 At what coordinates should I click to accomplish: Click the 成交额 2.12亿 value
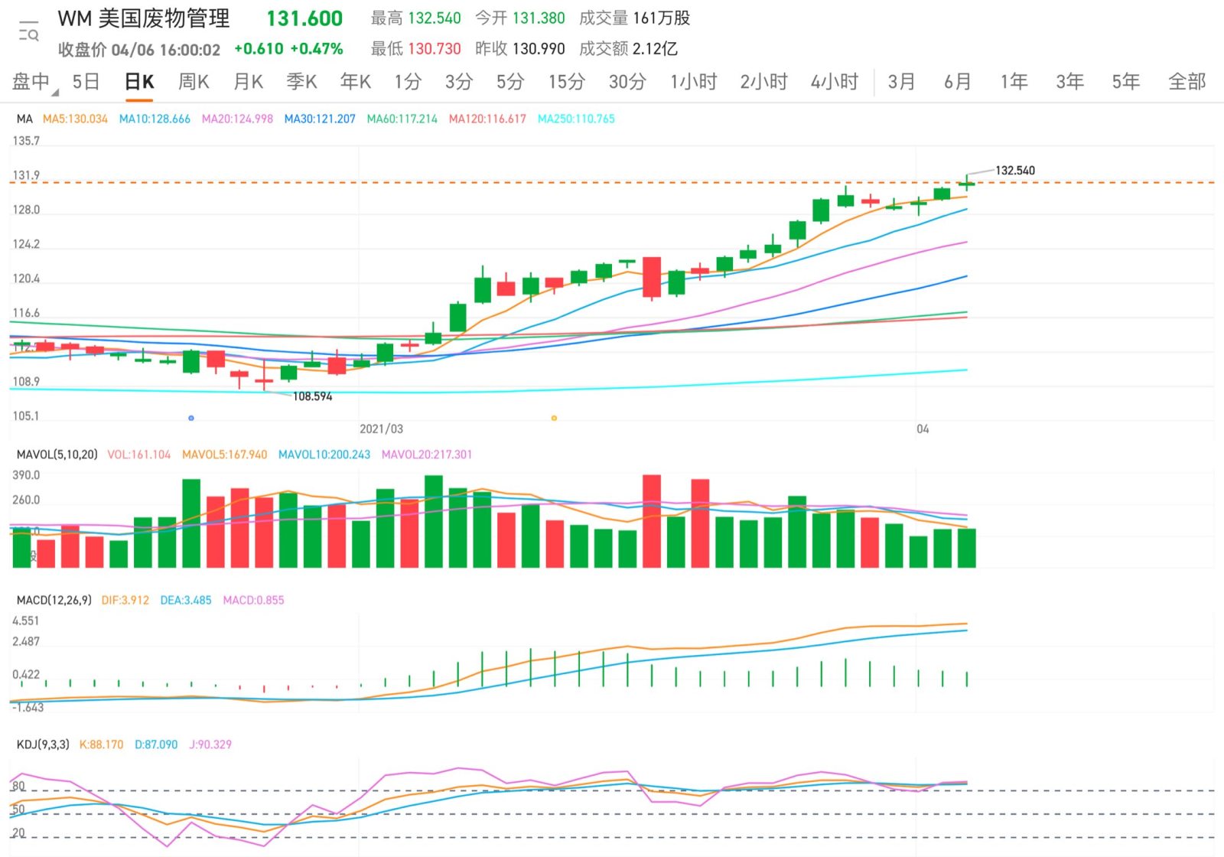point(628,49)
